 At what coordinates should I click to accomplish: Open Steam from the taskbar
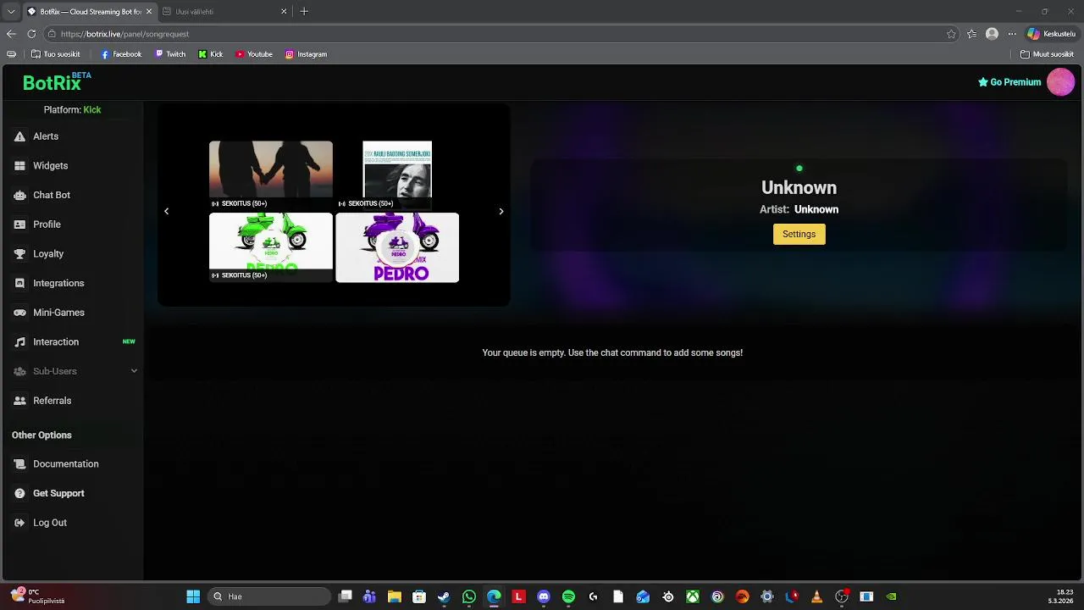(444, 596)
